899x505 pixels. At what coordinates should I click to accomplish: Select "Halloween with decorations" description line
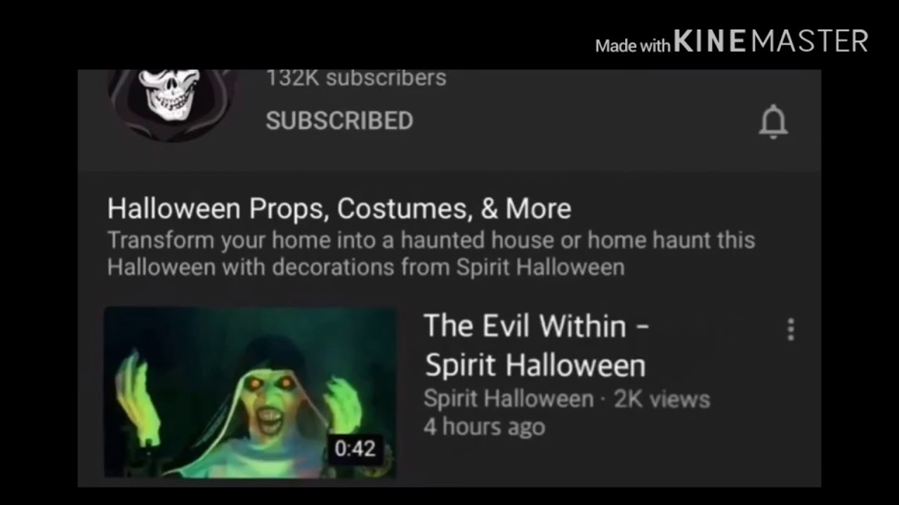point(366,267)
